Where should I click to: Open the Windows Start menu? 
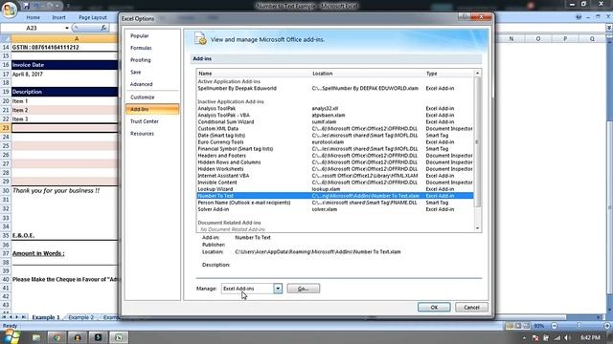tap(11, 336)
